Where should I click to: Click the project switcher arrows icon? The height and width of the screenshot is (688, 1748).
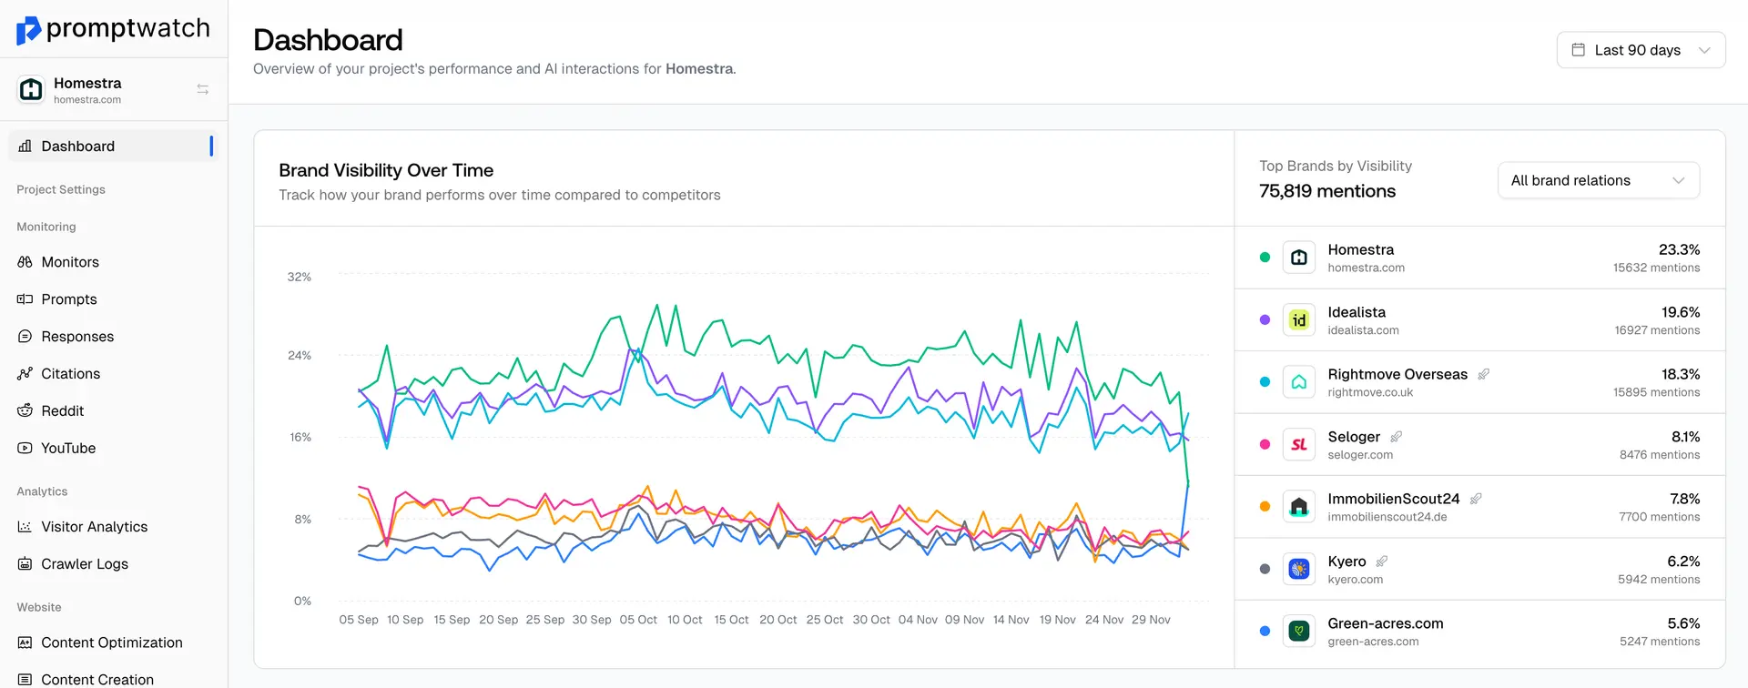tap(203, 89)
